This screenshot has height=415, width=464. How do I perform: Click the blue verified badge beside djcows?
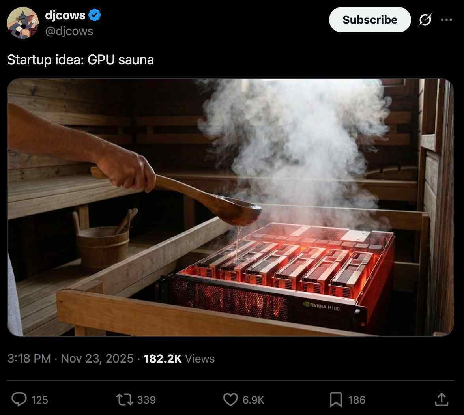(95, 15)
